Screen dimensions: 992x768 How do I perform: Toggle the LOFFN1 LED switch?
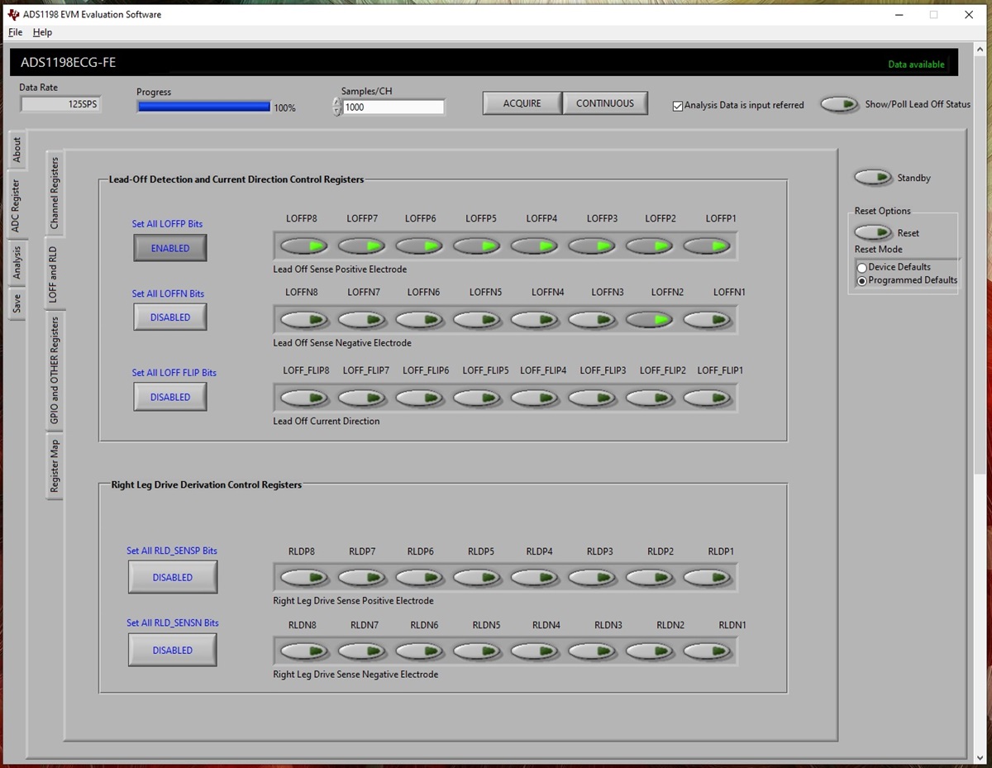(x=707, y=319)
